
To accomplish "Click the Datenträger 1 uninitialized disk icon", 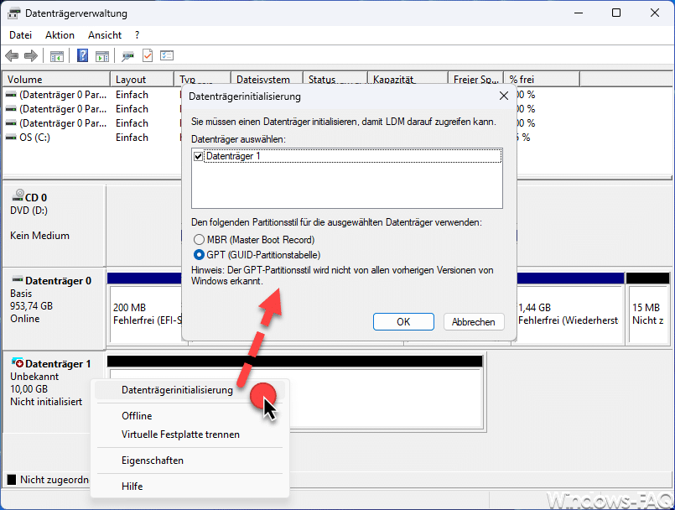I will pos(18,363).
